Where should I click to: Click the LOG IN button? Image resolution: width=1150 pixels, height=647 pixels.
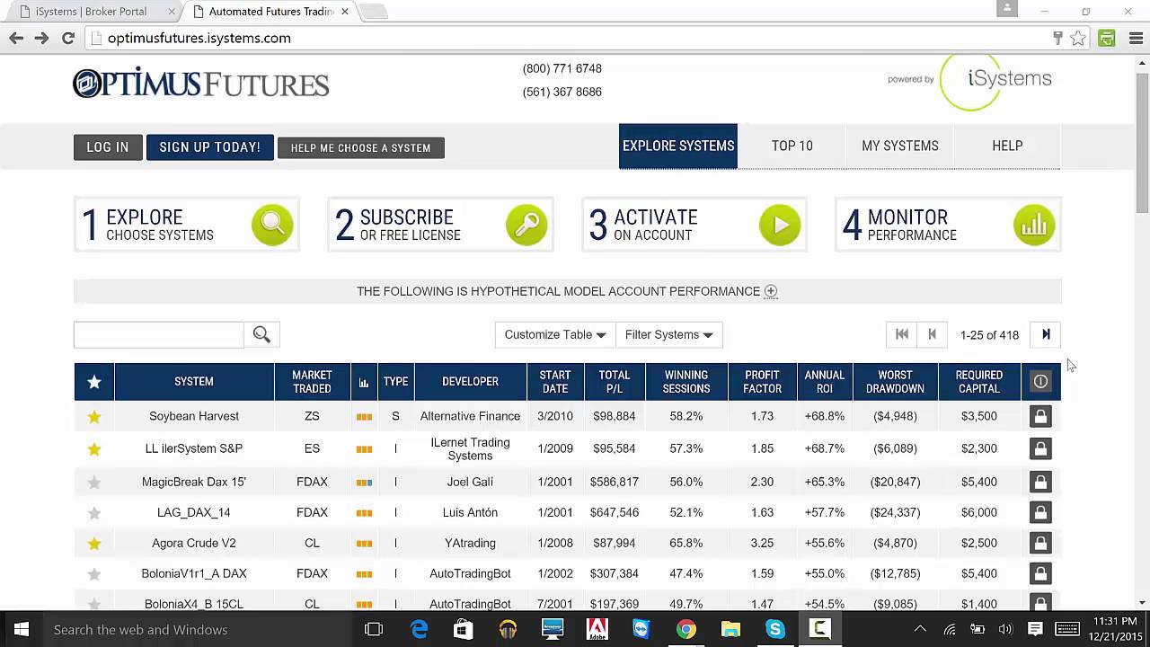[x=107, y=146]
